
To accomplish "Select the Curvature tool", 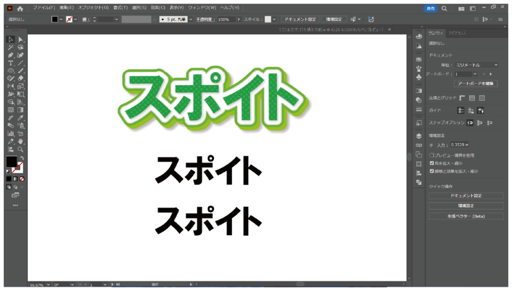I will [20, 55].
